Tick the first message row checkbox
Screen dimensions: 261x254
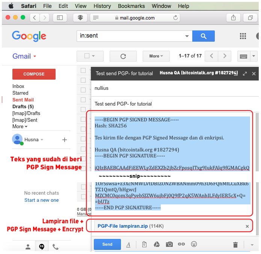(83, 71)
